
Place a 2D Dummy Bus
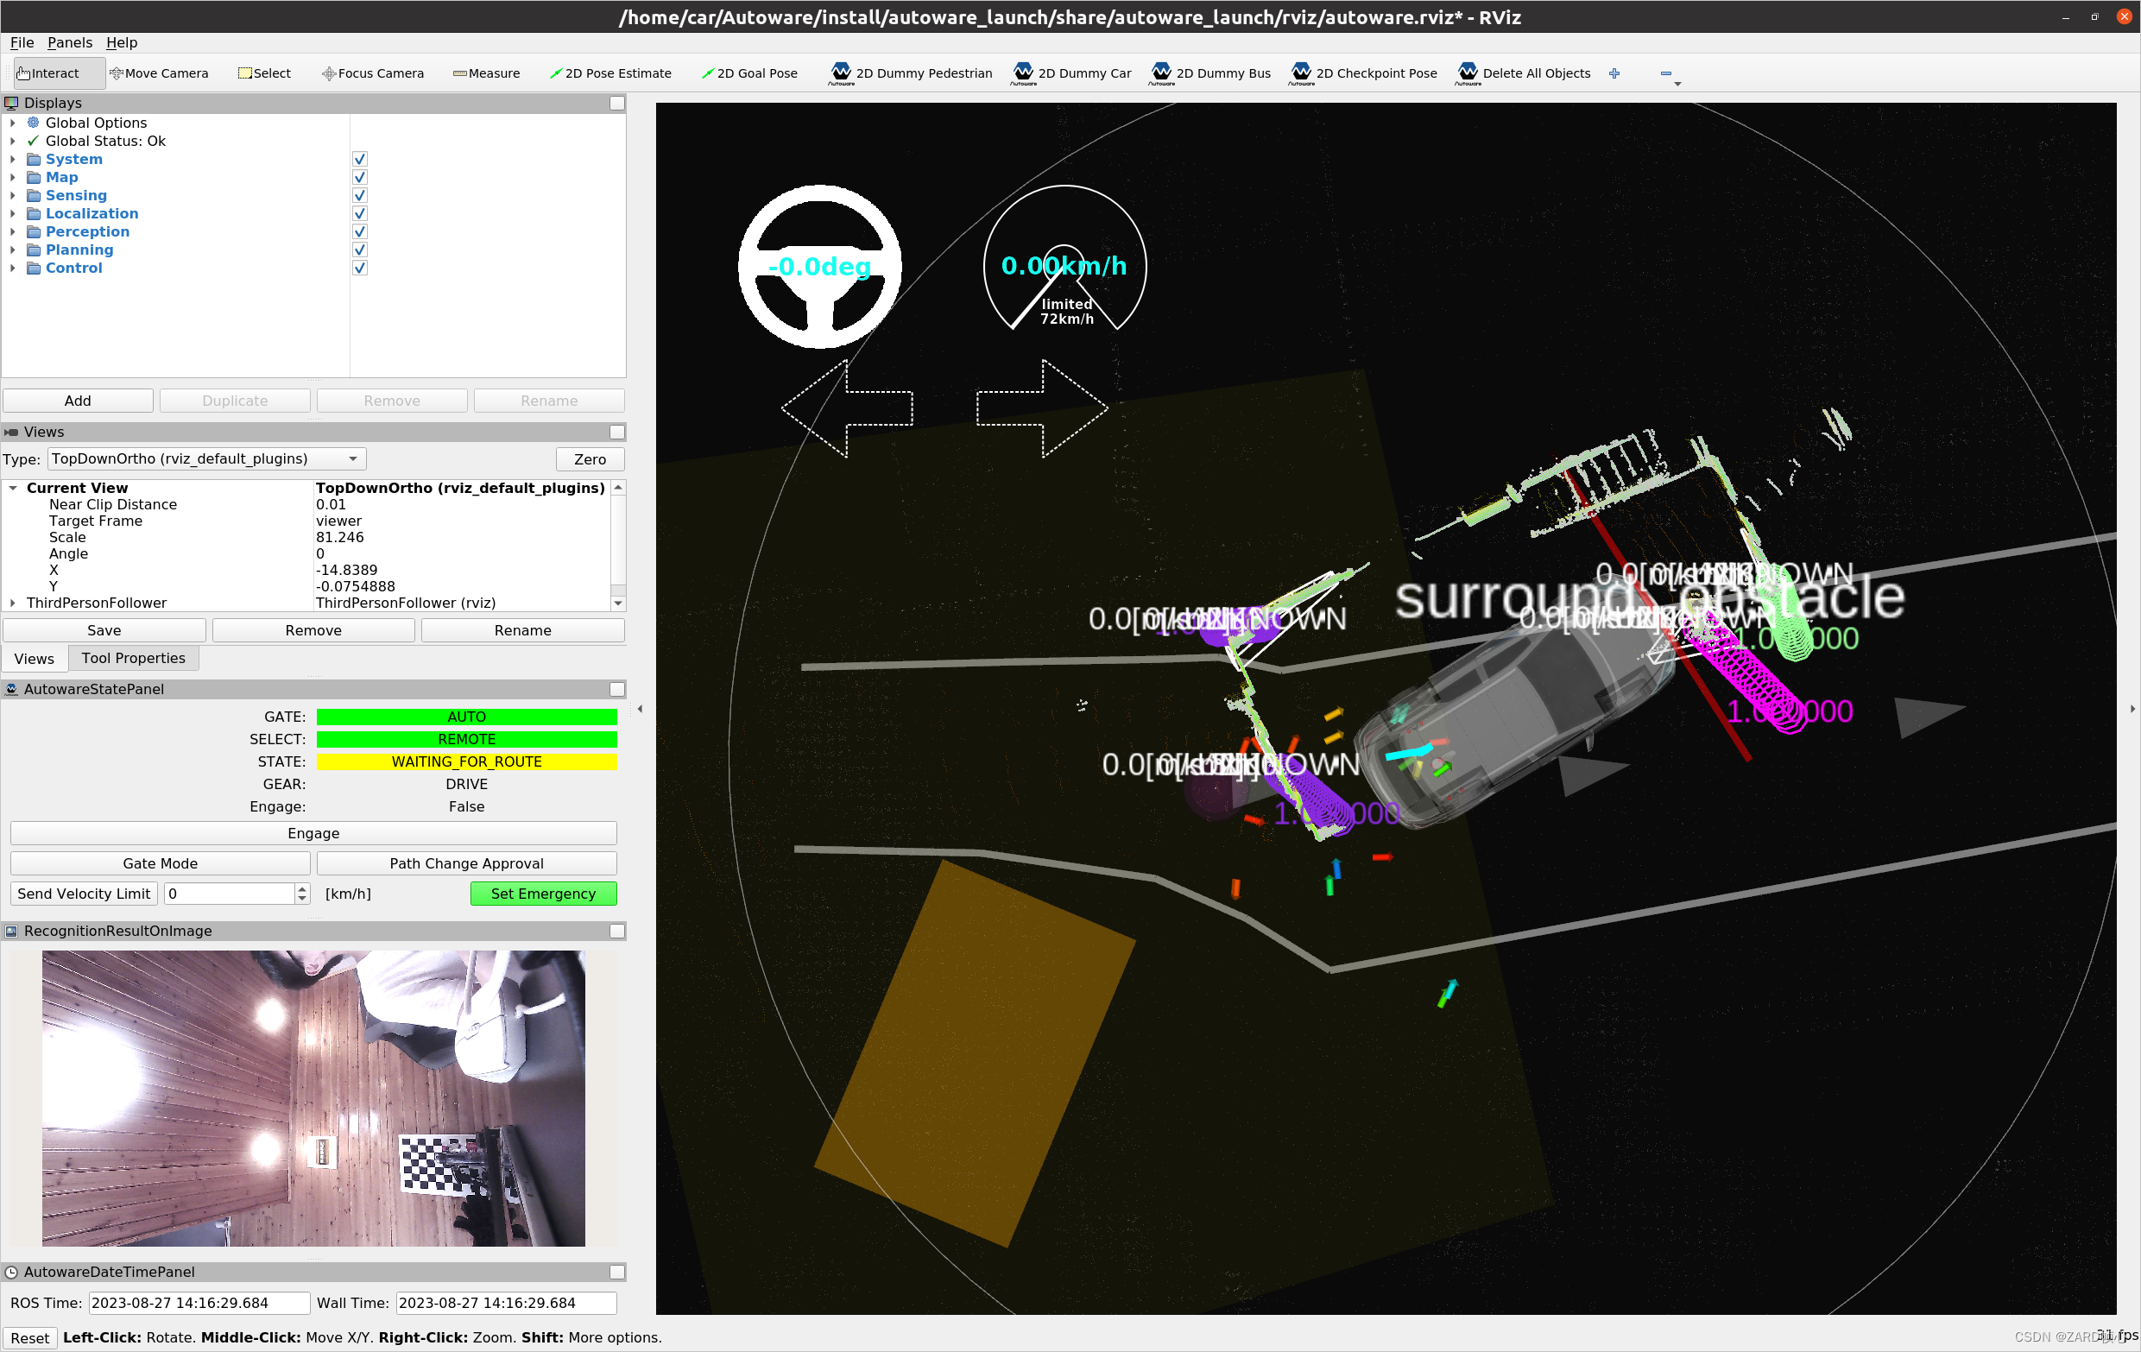click(1210, 73)
